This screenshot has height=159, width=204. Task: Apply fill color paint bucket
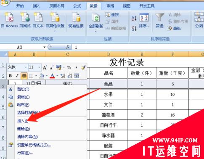[42, 76]
